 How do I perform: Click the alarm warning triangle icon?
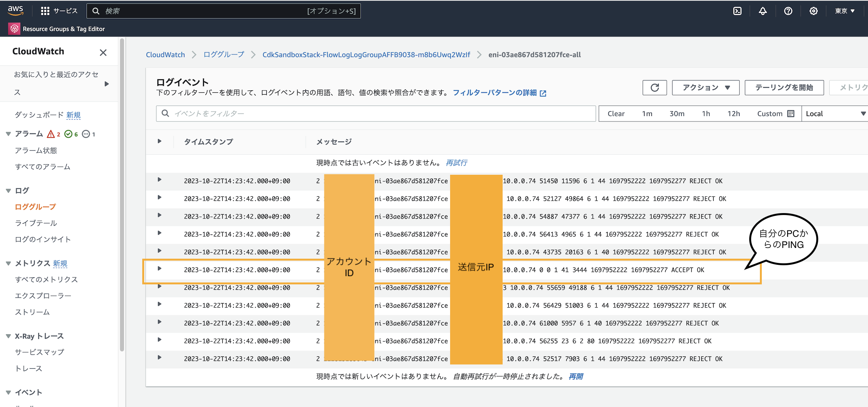[51, 134]
